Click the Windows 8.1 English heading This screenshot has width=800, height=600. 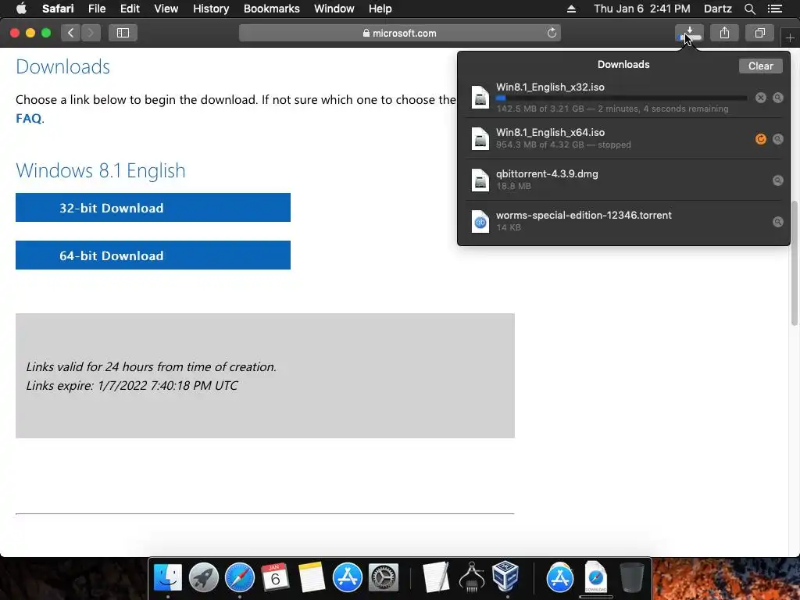tap(101, 170)
